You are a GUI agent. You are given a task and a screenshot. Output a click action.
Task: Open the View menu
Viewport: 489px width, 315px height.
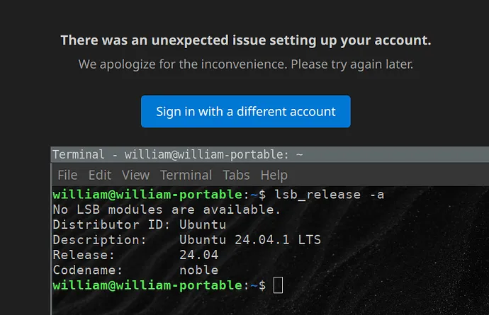tap(135, 175)
